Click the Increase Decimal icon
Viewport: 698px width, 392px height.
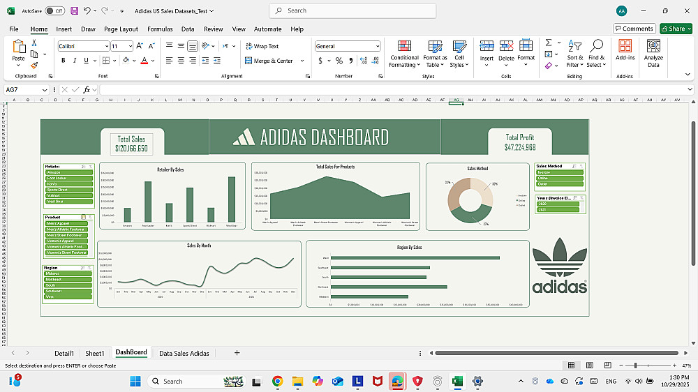tap(364, 61)
